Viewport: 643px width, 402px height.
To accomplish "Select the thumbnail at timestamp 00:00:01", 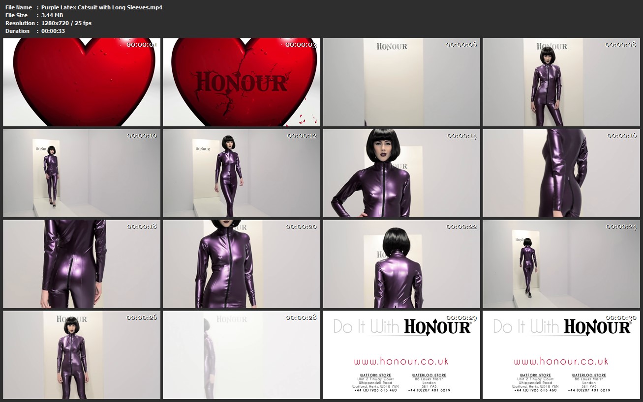I will click(82, 82).
